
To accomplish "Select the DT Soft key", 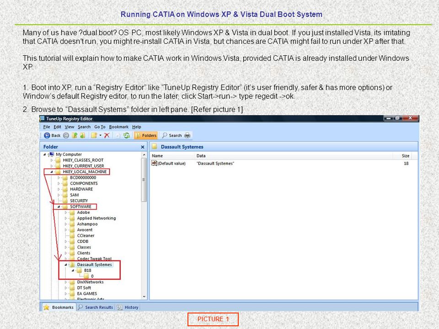I will click(x=84, y=288).
